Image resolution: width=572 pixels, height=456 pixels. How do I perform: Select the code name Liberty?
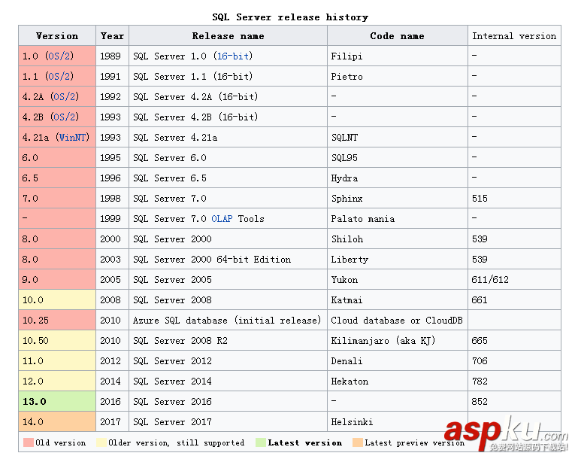pyautogui.click(x=350, y=260)
